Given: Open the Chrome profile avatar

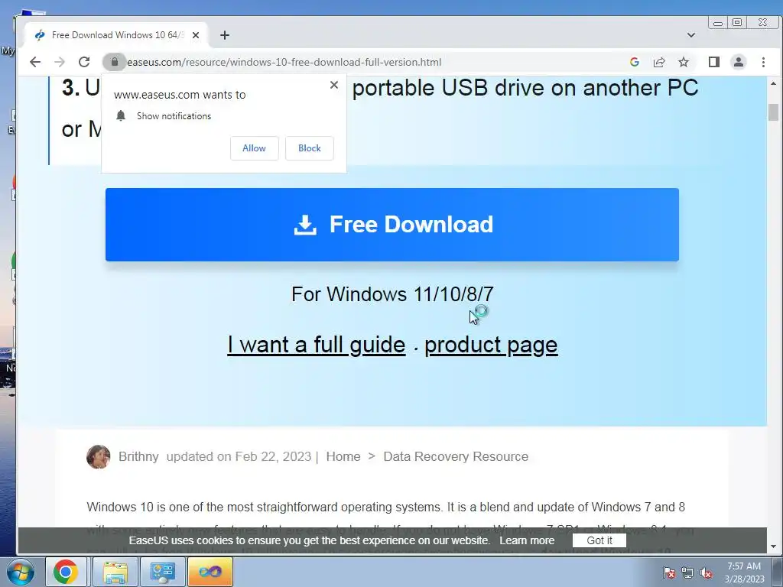Looking at the screenshot, I should click(739, 62).
